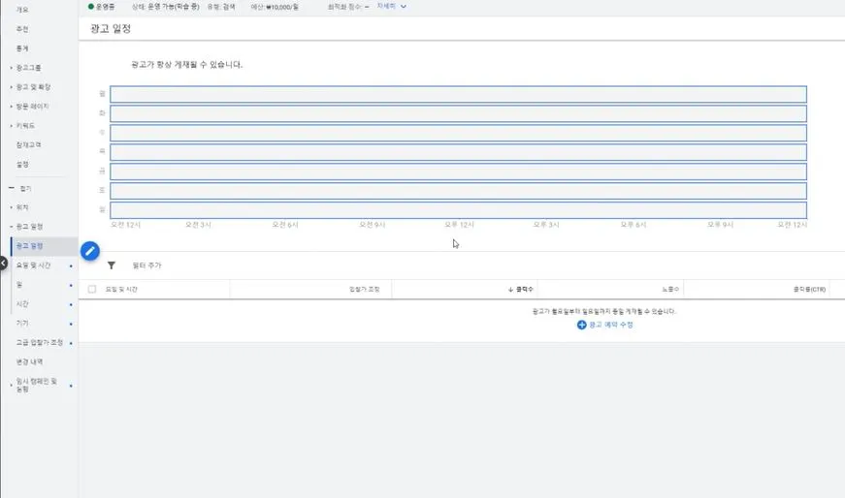Click the plus icon beside 광고 예약 수정
Screen dimensions: 845x498
[581, 325]
